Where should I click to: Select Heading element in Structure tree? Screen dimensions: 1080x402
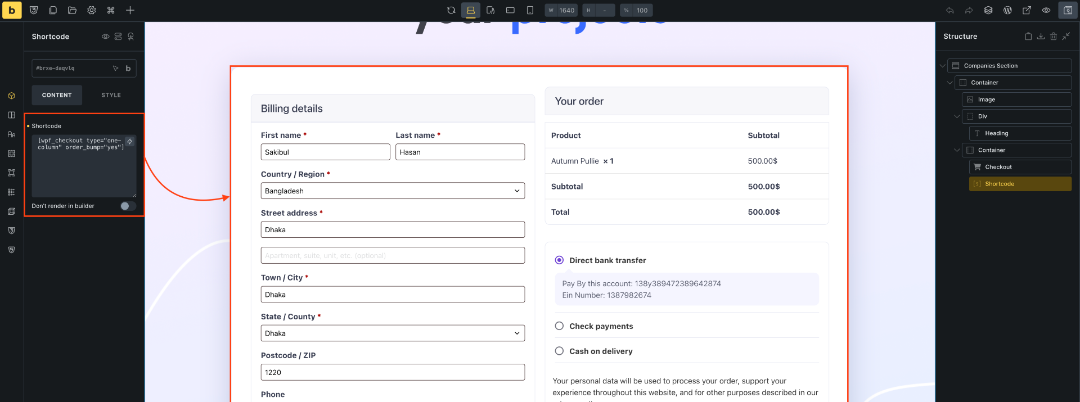(996, 133)
